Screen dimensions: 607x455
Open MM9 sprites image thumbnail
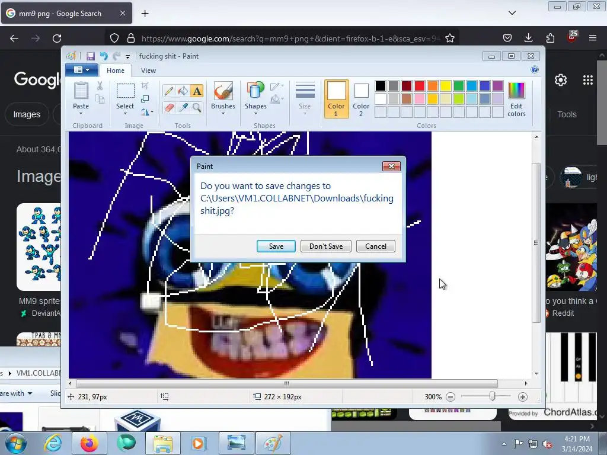[x=39, y=247]
